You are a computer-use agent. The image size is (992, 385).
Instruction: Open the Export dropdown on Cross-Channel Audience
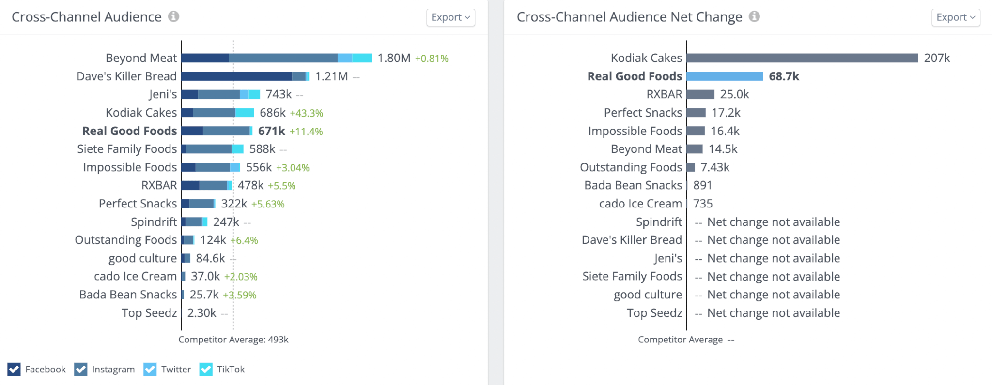(449, 17)
